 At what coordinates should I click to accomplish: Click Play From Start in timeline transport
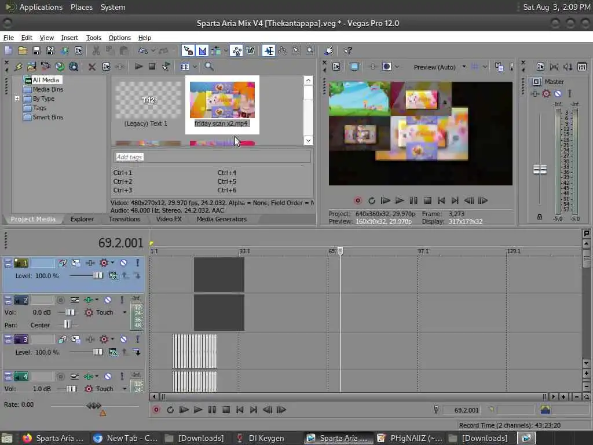pyautogui.click(x=184, y=410)
